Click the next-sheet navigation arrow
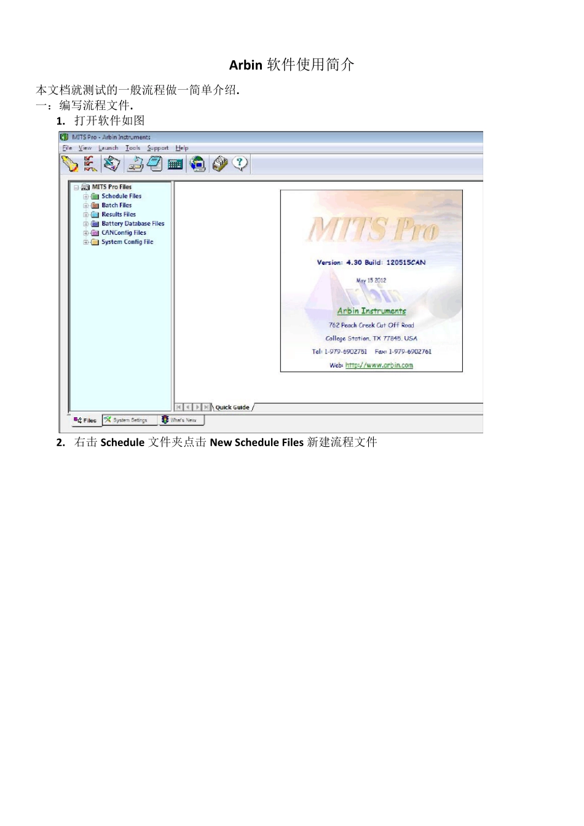This screenshot has height=826, width=584. click(x=197, y=407)
